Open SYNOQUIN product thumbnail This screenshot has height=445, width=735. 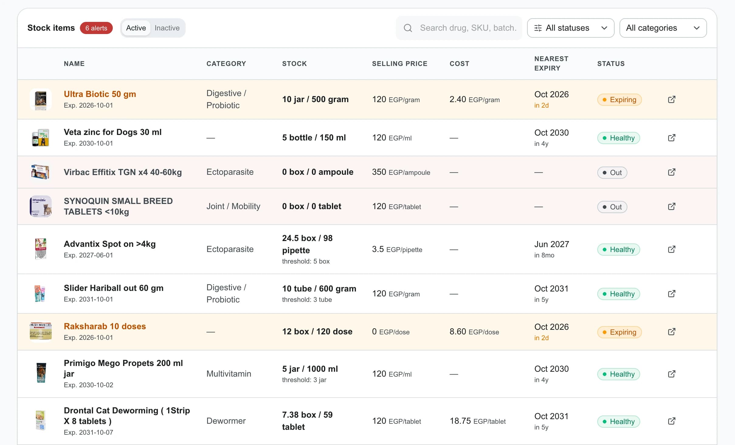pyautogui.click(x=41, y=206)
